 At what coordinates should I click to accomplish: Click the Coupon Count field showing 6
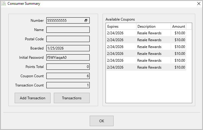68,76
